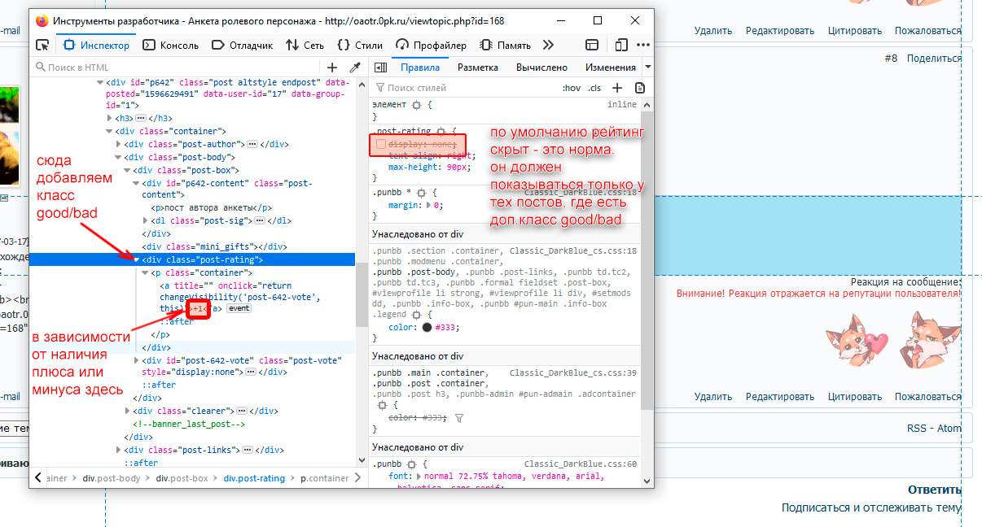Click selector highlighter icon for .punbb * rule

(420, 194)
